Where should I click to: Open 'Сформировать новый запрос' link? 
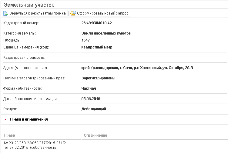point(102,13)
